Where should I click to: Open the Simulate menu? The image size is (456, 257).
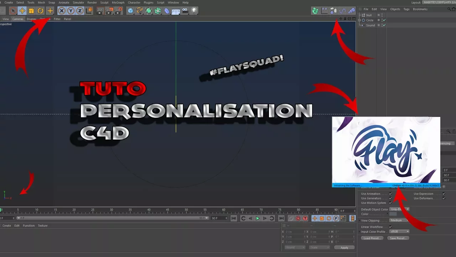click(x=78, y=2)
